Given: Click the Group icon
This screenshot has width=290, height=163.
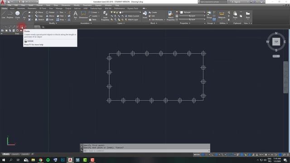Looking at the screenshot, I should click(x=209, y=14).
